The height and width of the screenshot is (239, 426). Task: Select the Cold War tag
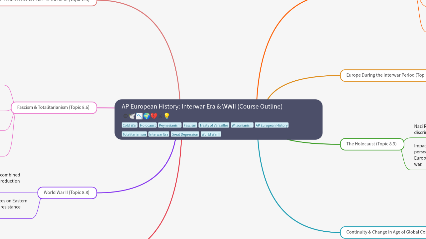tap(129, 125)
